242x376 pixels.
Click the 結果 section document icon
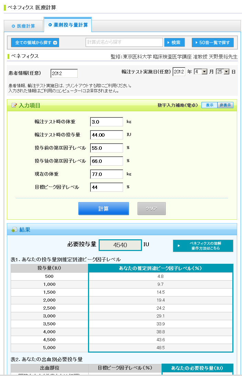pyautogui.click(x=14, y=230)
